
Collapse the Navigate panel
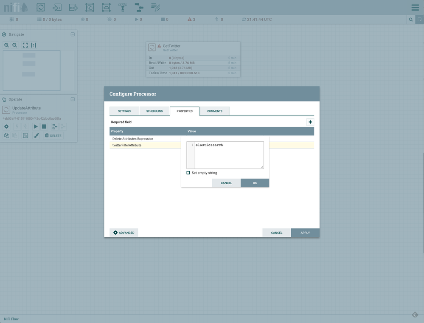[x=73, y=34]
